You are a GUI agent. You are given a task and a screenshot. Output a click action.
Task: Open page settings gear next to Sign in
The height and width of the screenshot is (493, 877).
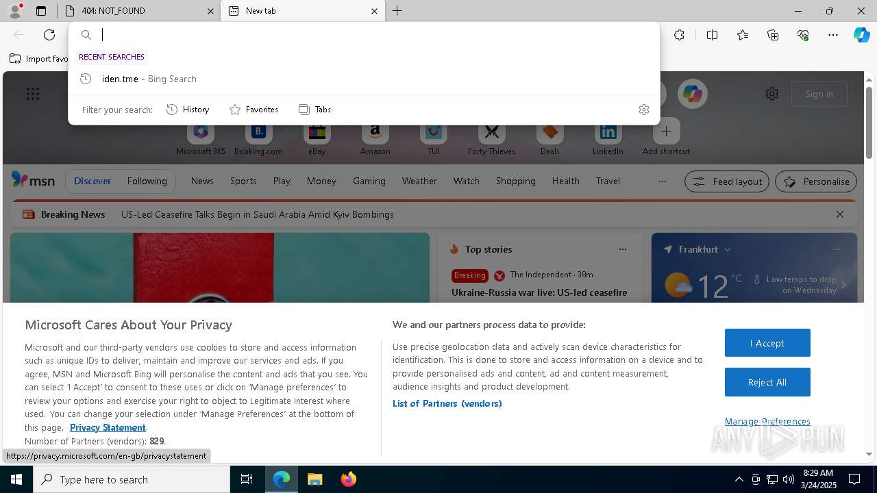coord(772,94)
